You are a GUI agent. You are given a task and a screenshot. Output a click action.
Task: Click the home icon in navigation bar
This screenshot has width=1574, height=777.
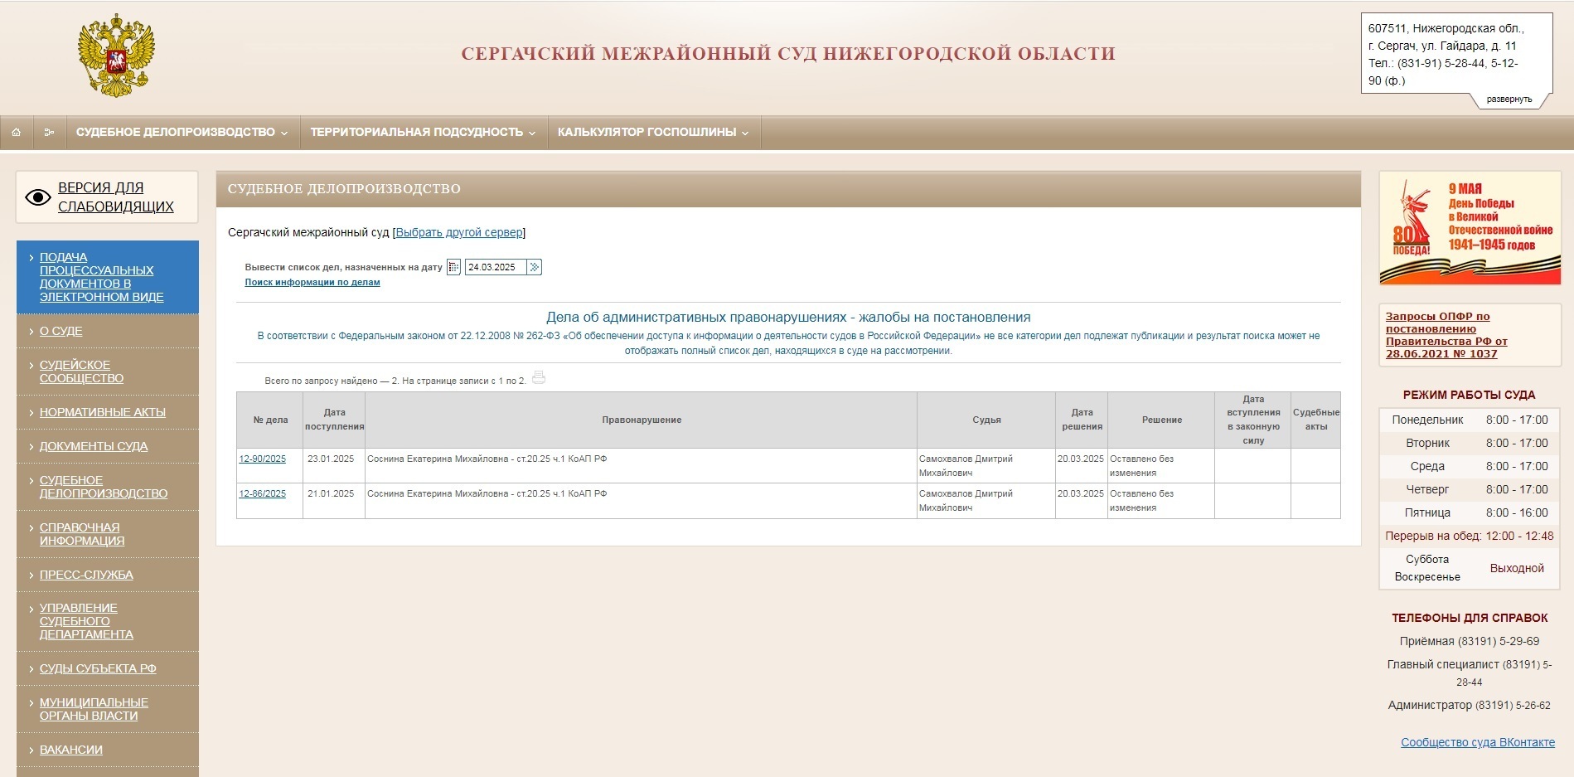17,131
